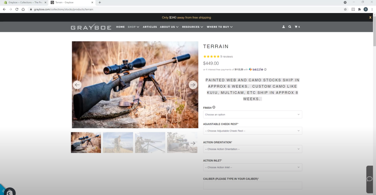Click inside the Caliber input field
Viewport: 376px width, 195px height.
(252, 185)
